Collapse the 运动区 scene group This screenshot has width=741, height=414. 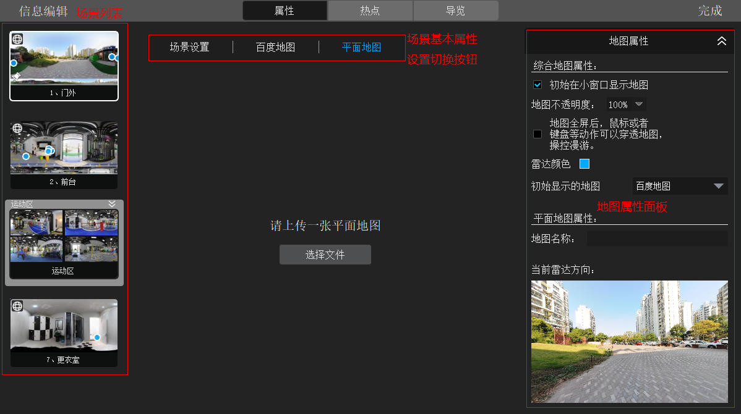pyautogui.click(x=112, y=204)
